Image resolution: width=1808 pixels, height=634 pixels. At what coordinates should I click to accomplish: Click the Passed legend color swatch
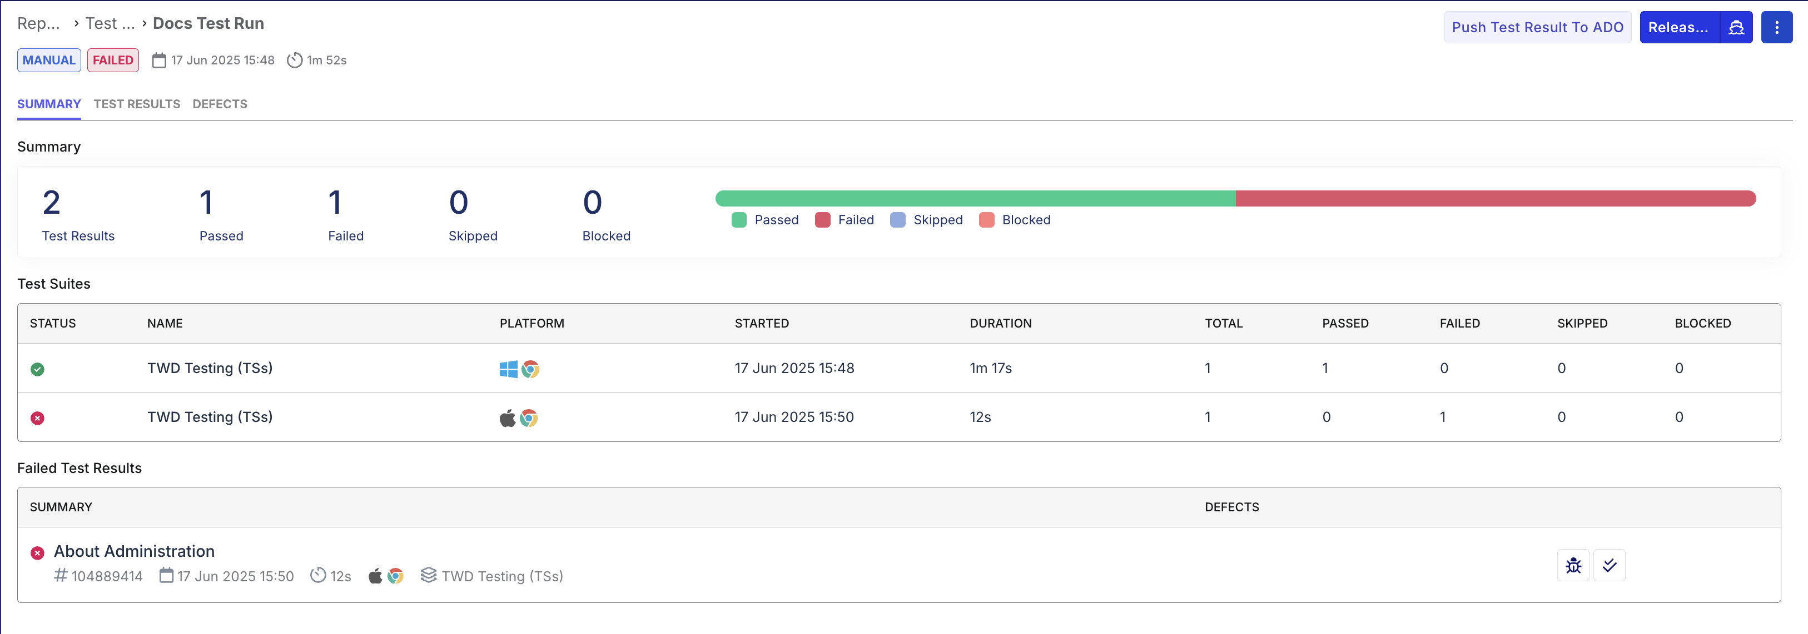[739, 220]
